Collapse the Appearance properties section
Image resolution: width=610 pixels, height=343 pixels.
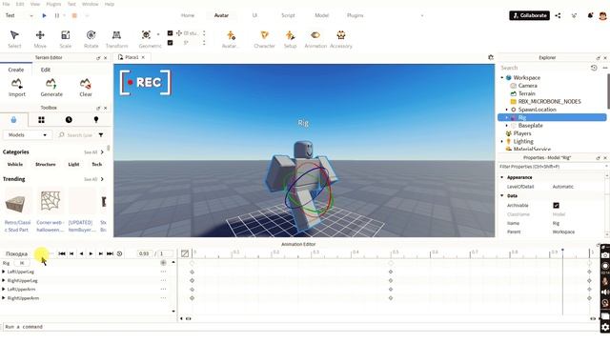click(x=502, y=177)
